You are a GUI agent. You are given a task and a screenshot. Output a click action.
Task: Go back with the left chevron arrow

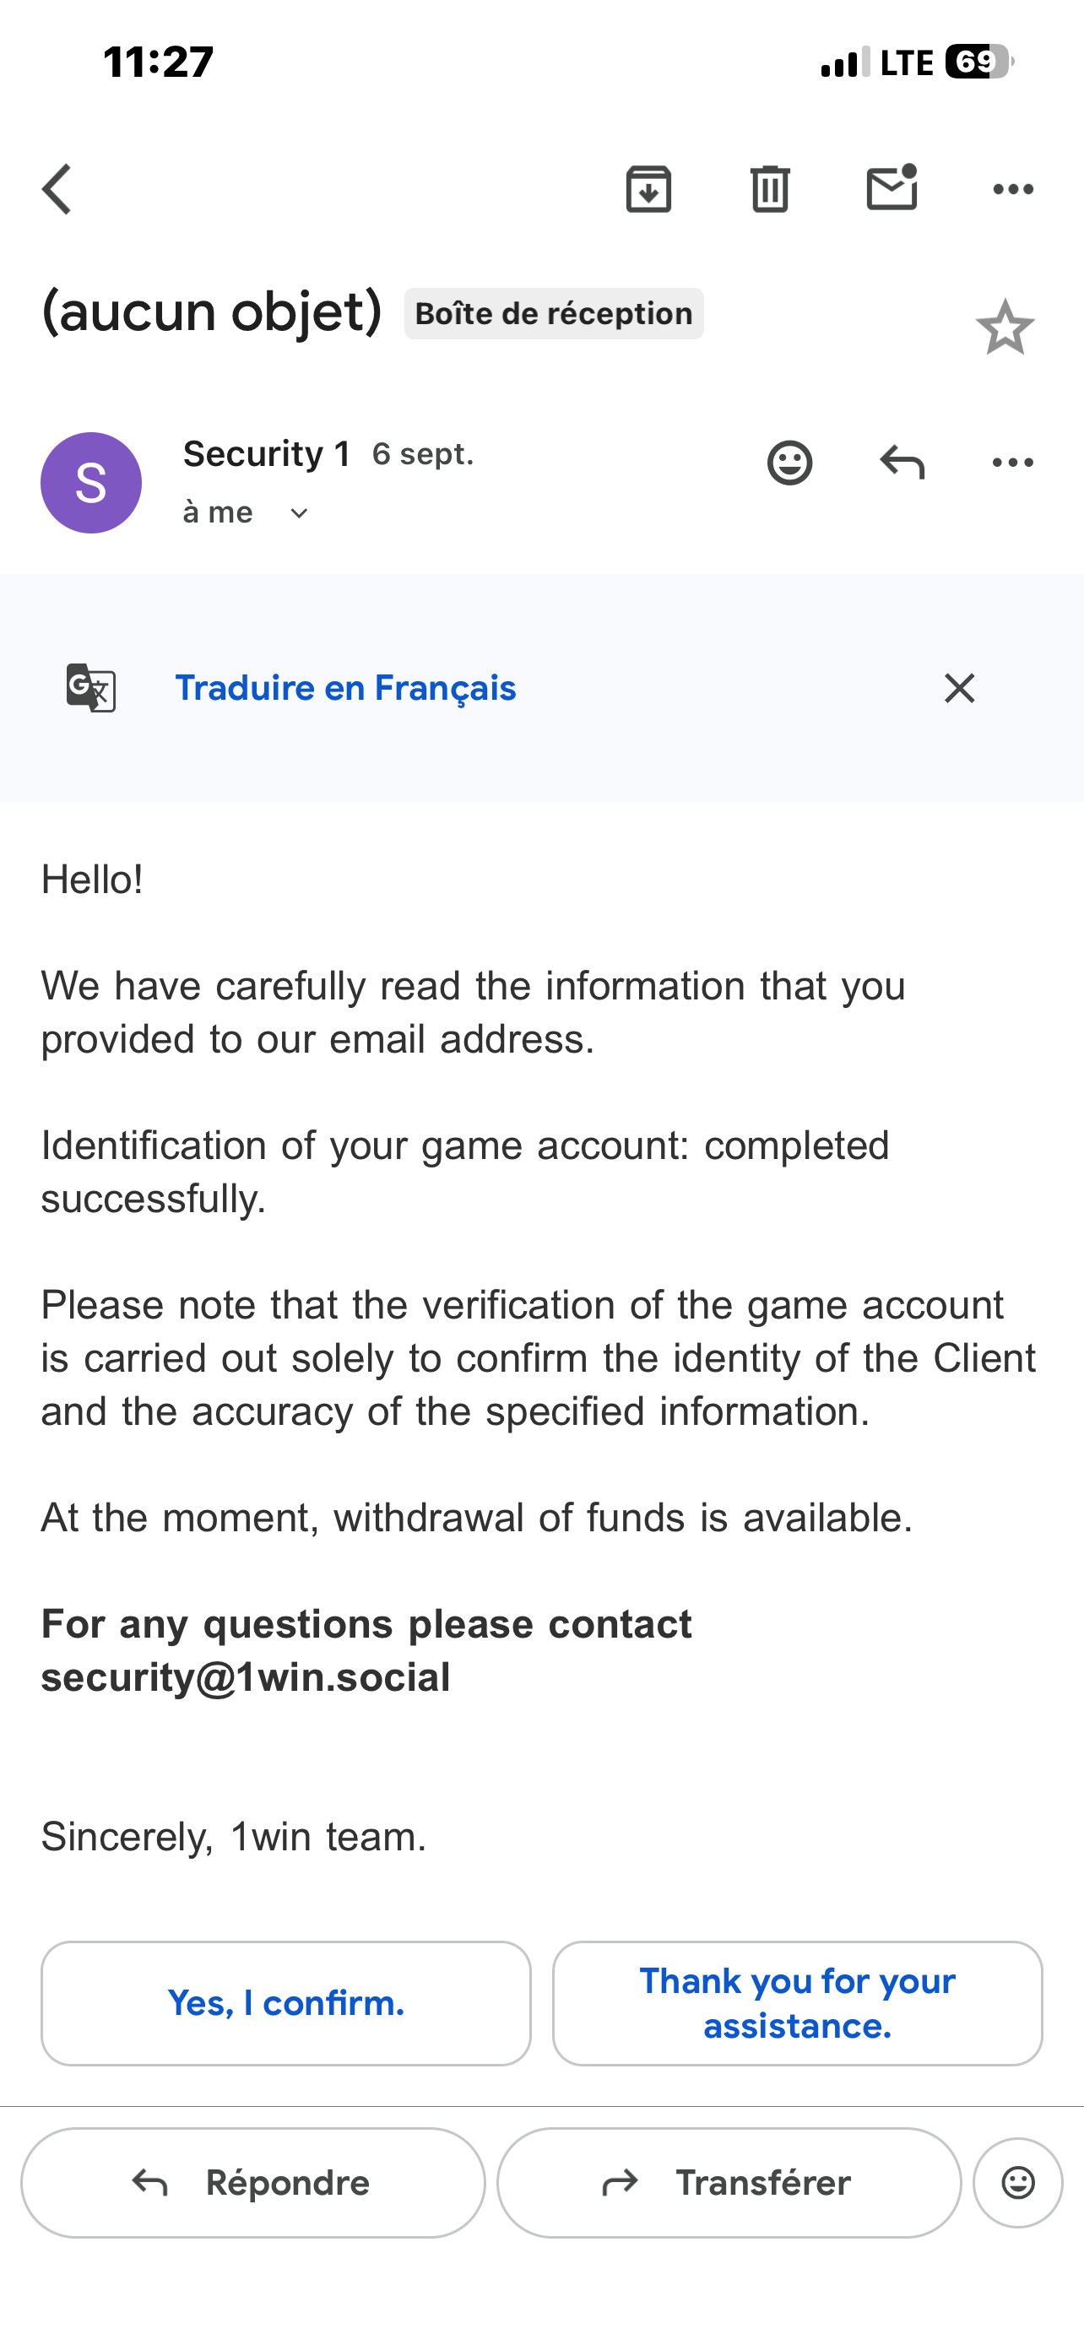pos(57,189)
